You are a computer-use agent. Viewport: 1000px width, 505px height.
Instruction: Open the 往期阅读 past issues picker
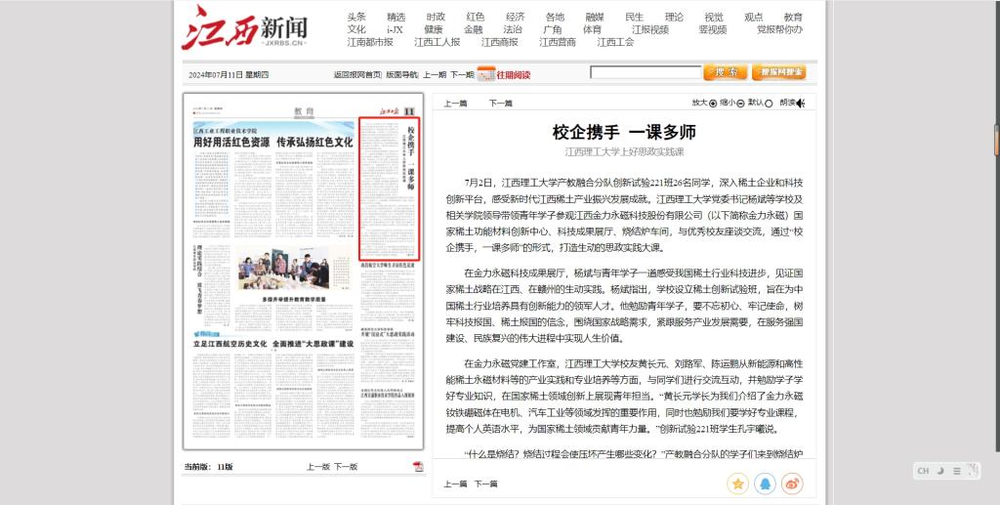coord(513,74)
